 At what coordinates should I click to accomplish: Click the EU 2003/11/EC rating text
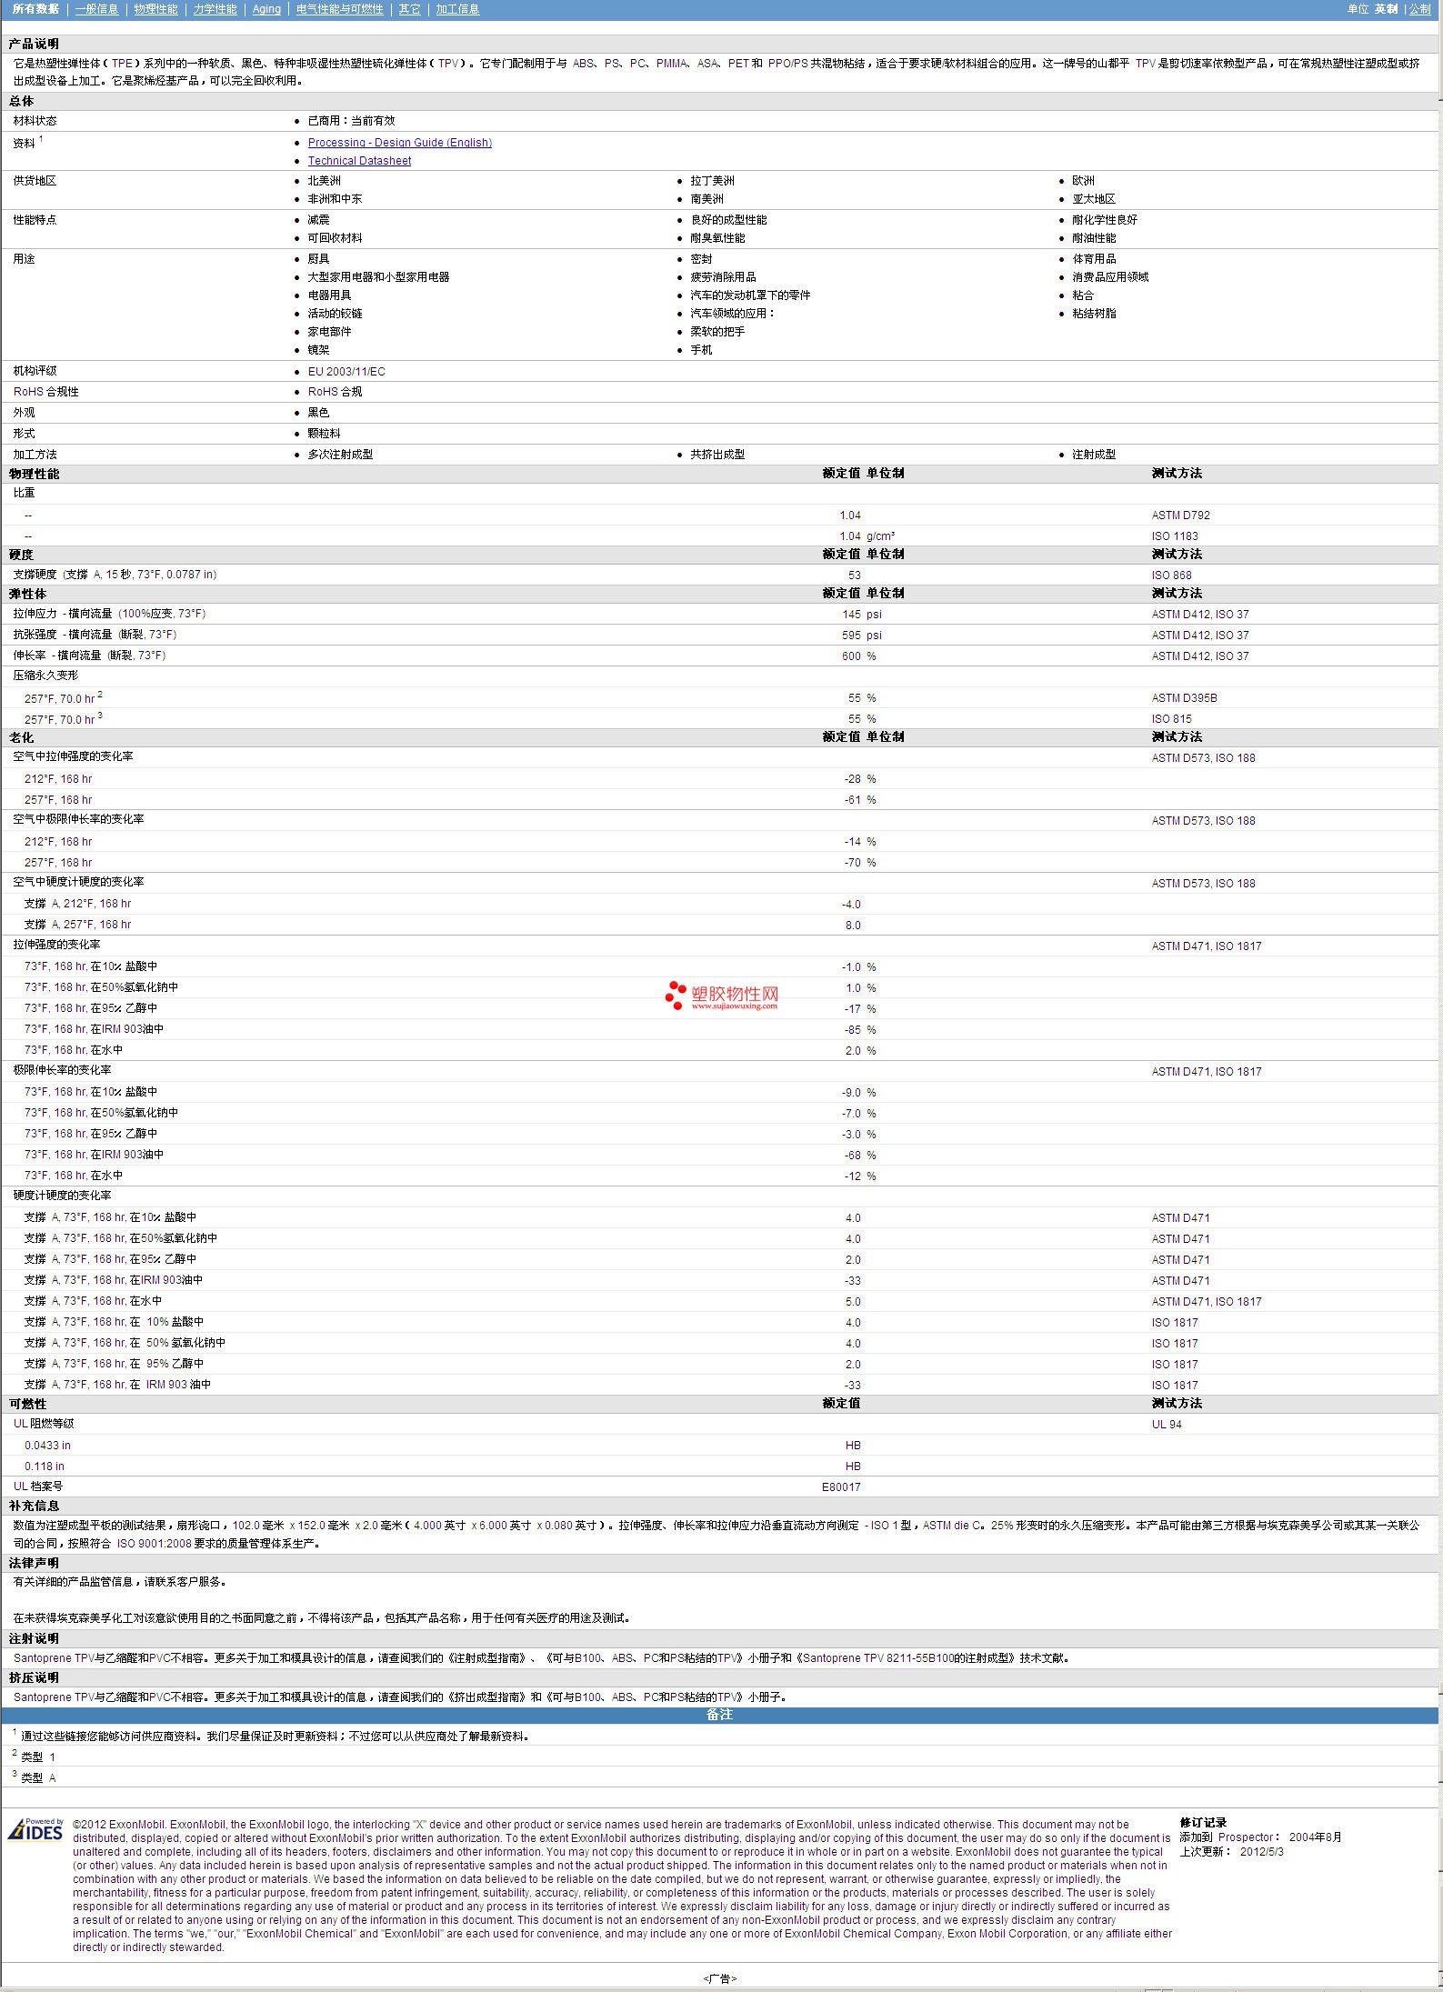[x=346, y=372]
